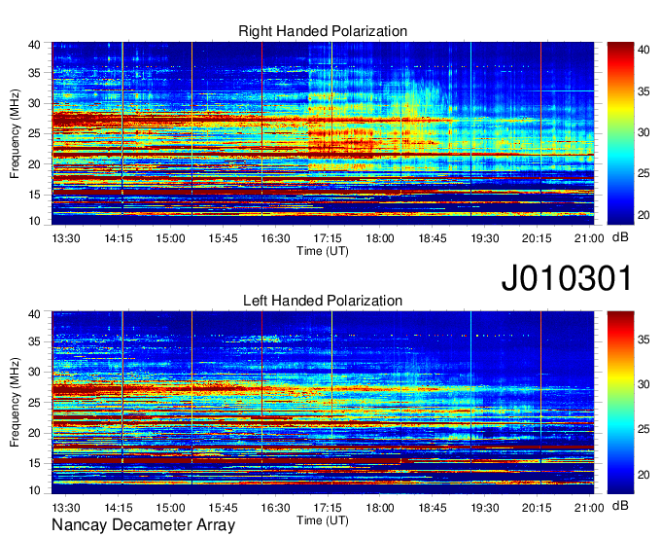Click 19:30 tick on Left Handed time axis
Screen dimensions: 661x537
(x=485, y=508)
